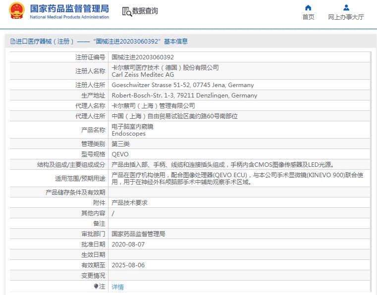Click attachment value 产品技术要求
The image size is (377, 295).
pos(129,203)
